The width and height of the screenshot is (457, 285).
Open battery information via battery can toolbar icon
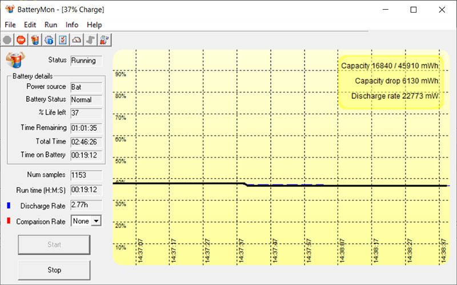tap(35, 40)
